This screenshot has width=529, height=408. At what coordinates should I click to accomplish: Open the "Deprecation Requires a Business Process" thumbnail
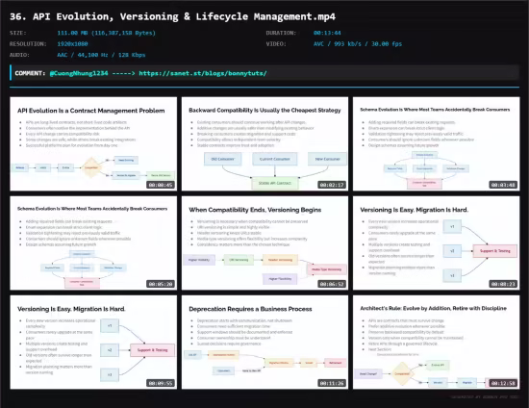tap(264, 343)
